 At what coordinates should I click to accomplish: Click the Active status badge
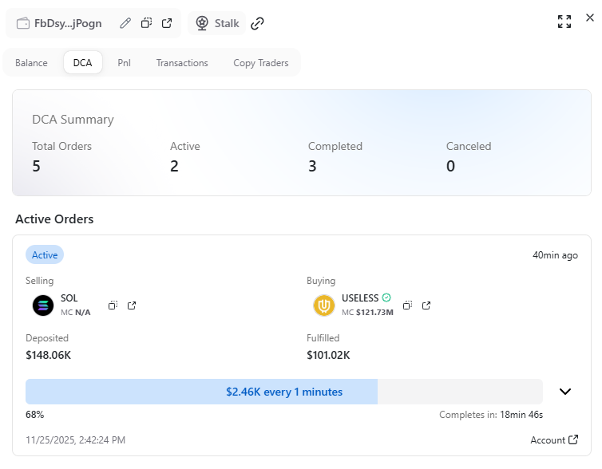(45, 254)
